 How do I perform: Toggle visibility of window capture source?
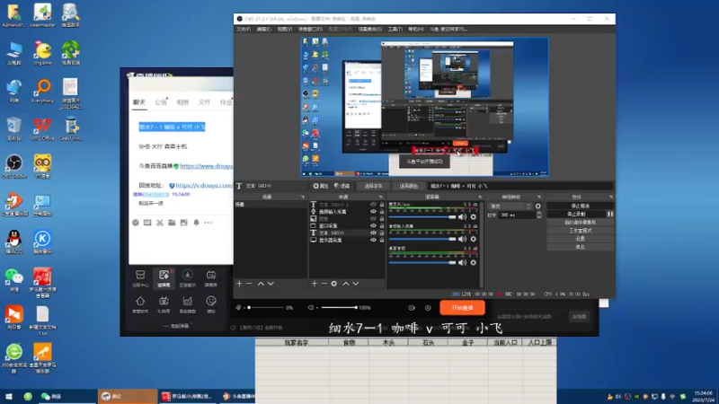click(x=373, y=225)
